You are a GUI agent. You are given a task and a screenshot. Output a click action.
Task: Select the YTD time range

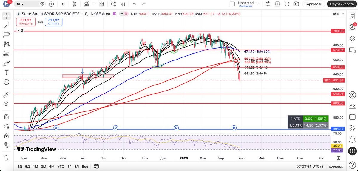pos(61,166)
